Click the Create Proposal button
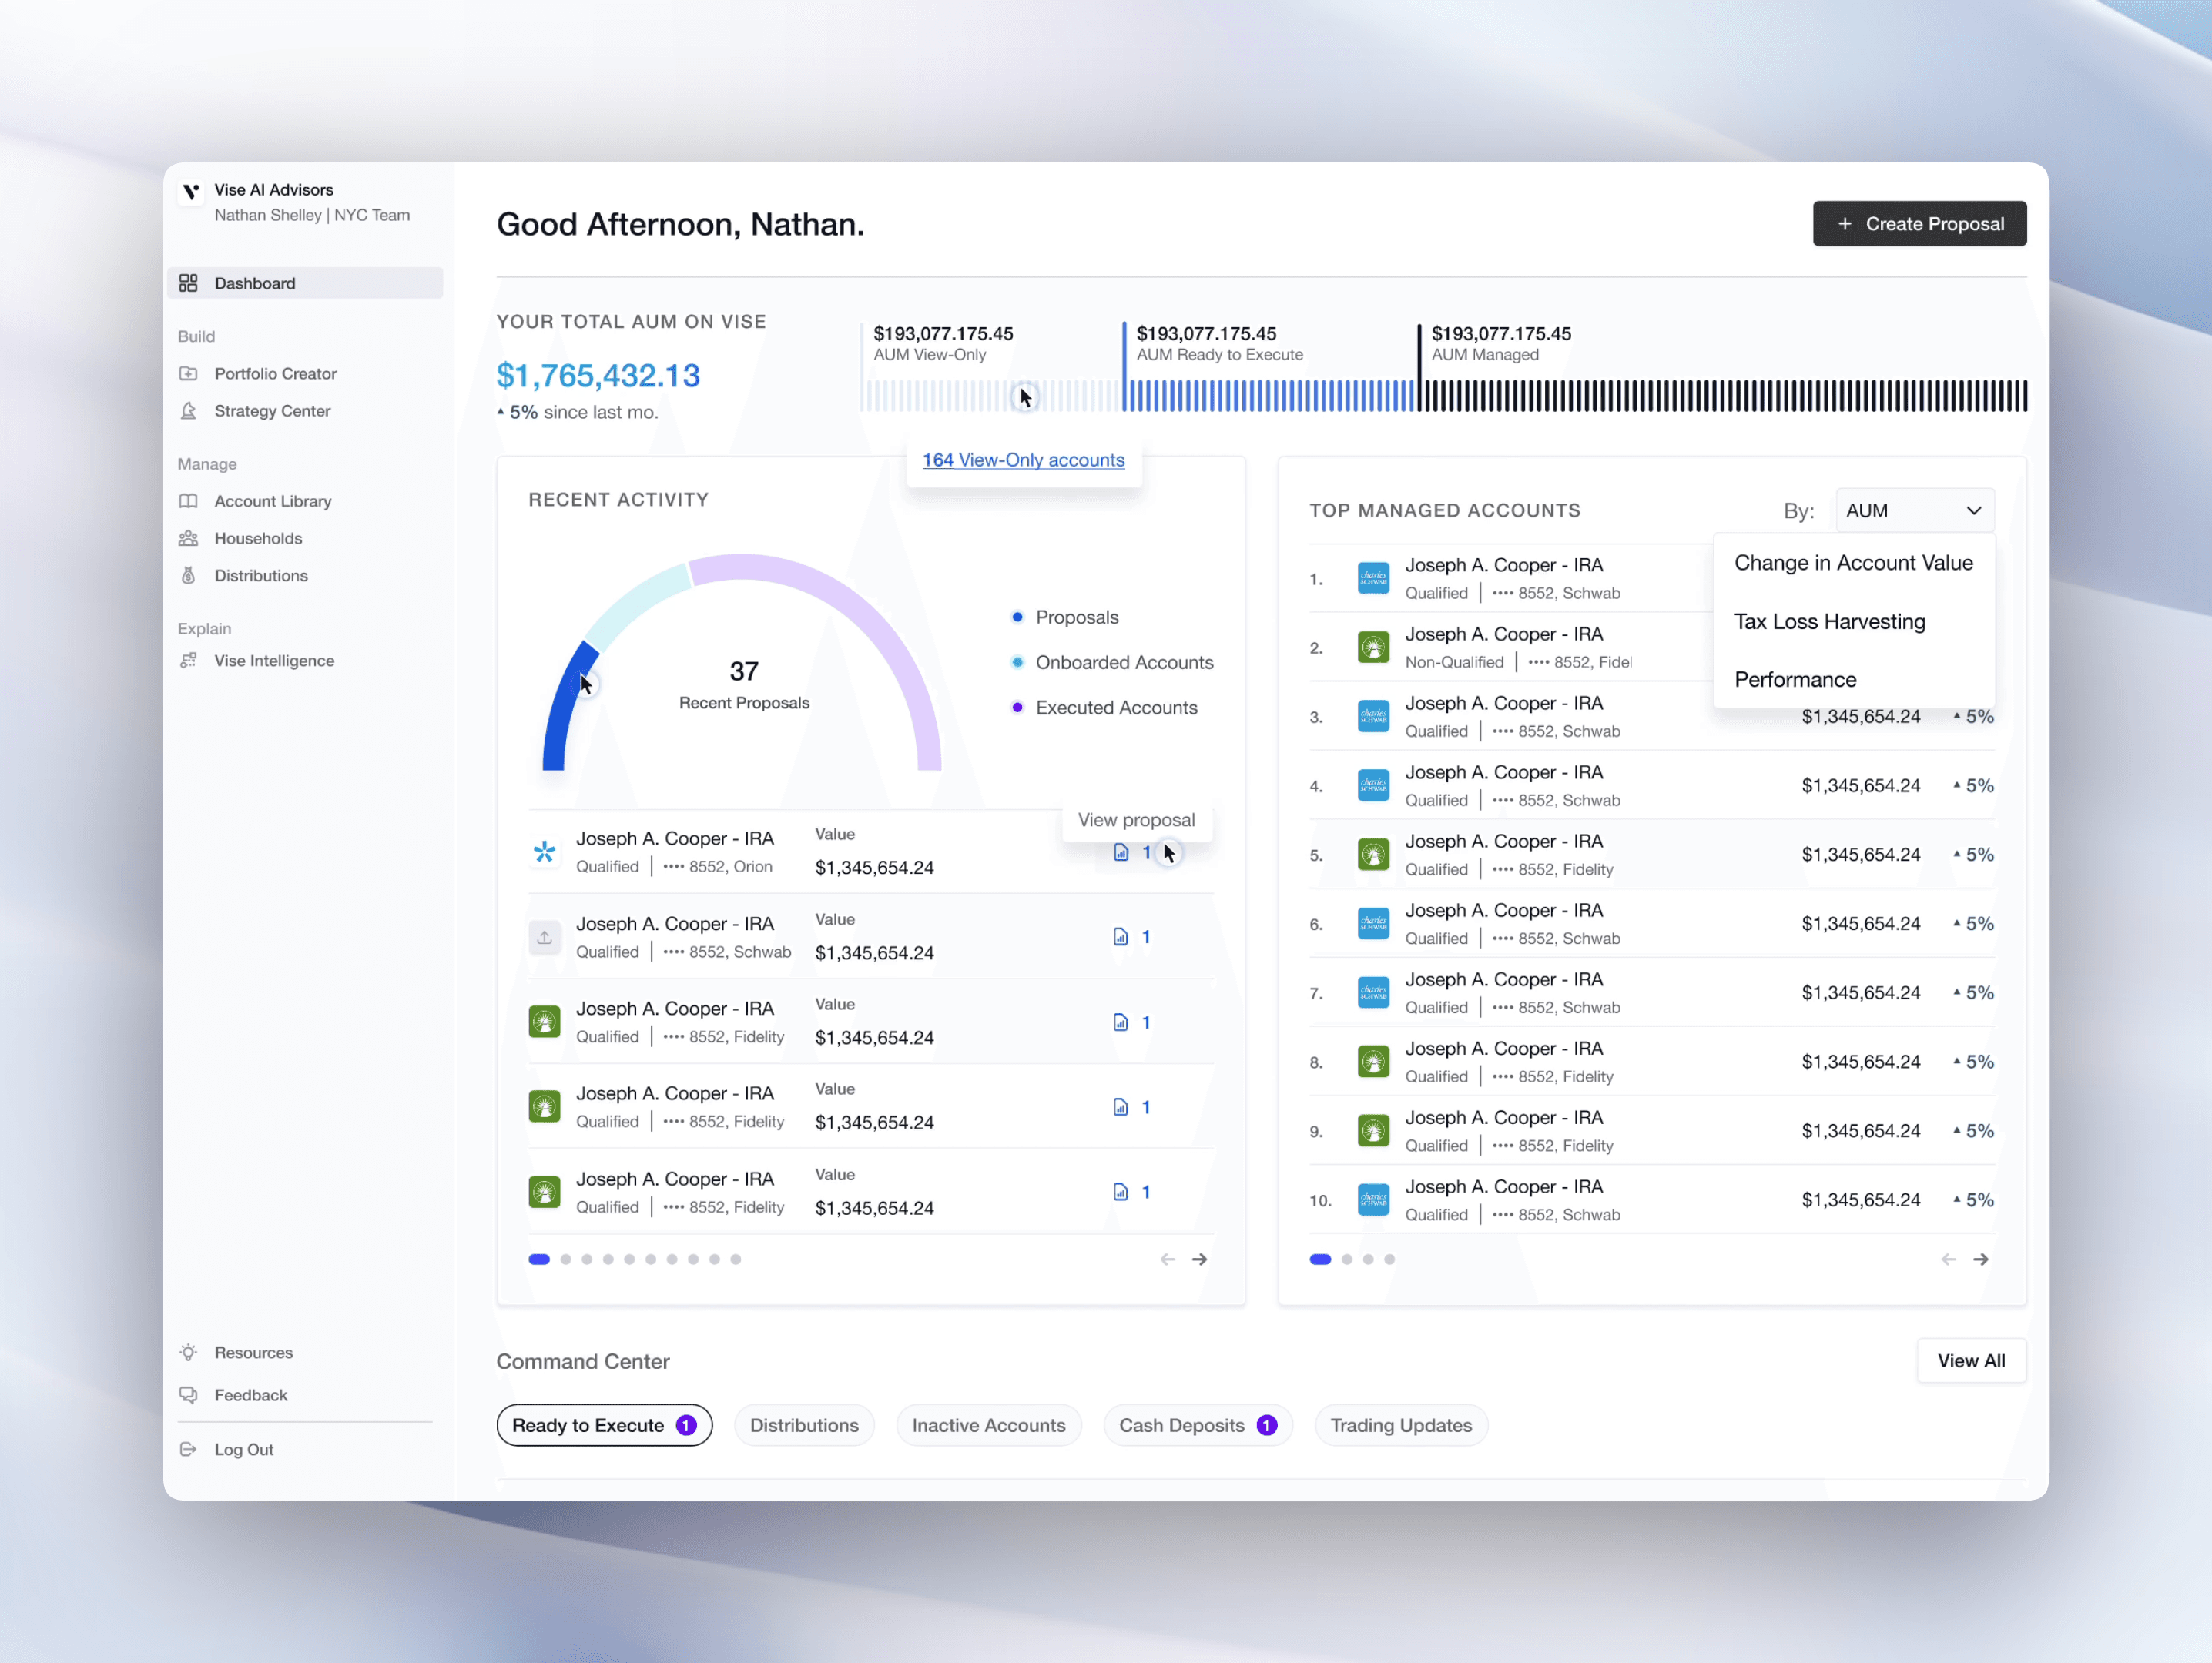This screenshot has height=1663, width=2212. [x=1919, y=224]
